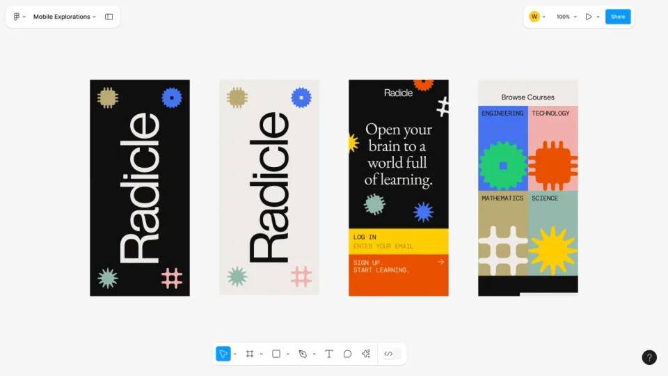Screen dimensions: 668x376
Task: Toggle Dev Mode code switch
Action: pos(392,354)
